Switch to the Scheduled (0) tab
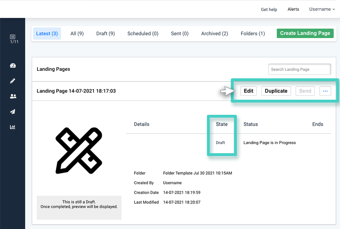 (143, 34)
